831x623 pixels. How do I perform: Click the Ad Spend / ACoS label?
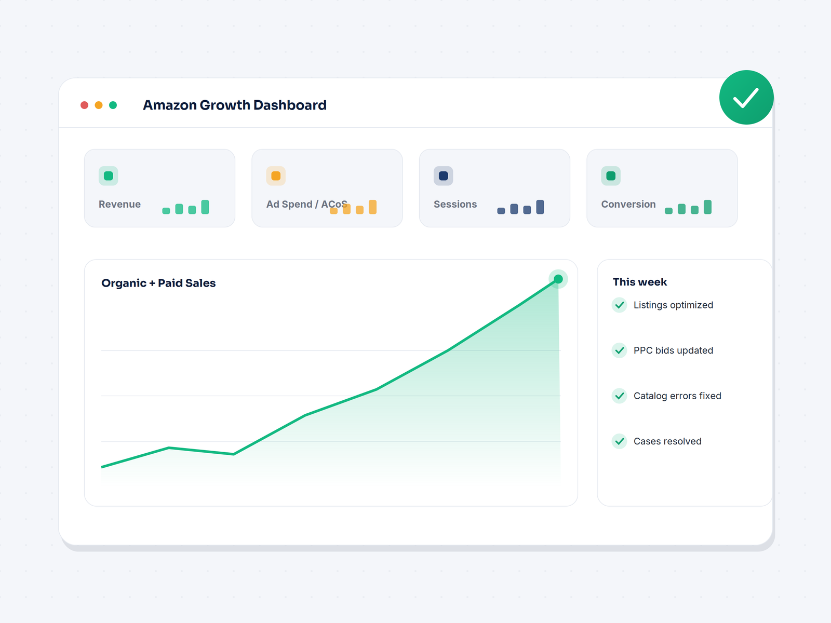(306, 204)
